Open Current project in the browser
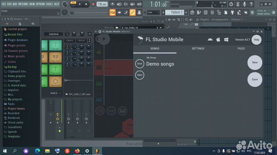This screenshot has height=155, width=277. tap(17, 29)
